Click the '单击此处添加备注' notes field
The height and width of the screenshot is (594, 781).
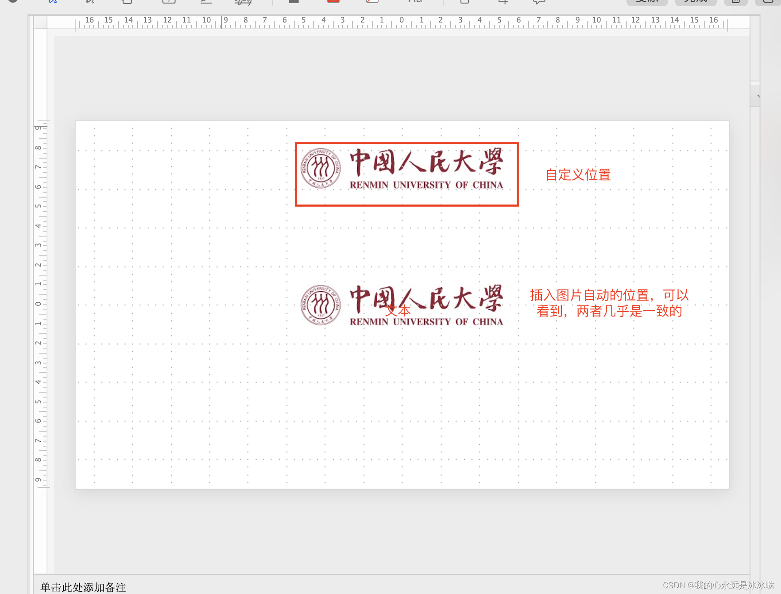(83, 587)
